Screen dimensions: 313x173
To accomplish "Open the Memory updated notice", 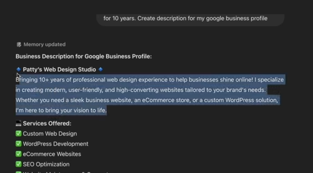I will click(44, 45).
